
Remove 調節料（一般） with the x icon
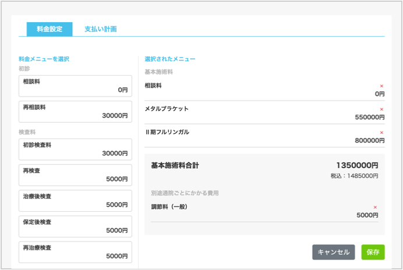pos(375,207)
